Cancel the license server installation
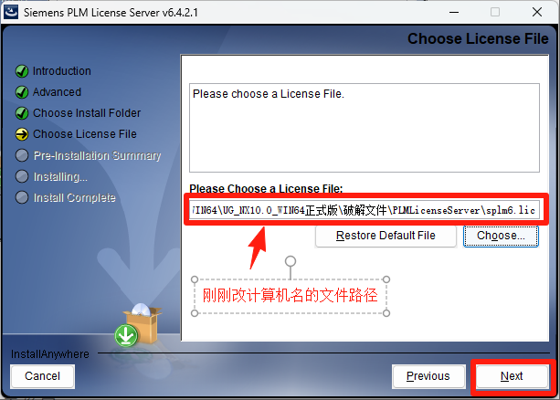This screenshot has width=560, height=400. [x=43, y=376]
